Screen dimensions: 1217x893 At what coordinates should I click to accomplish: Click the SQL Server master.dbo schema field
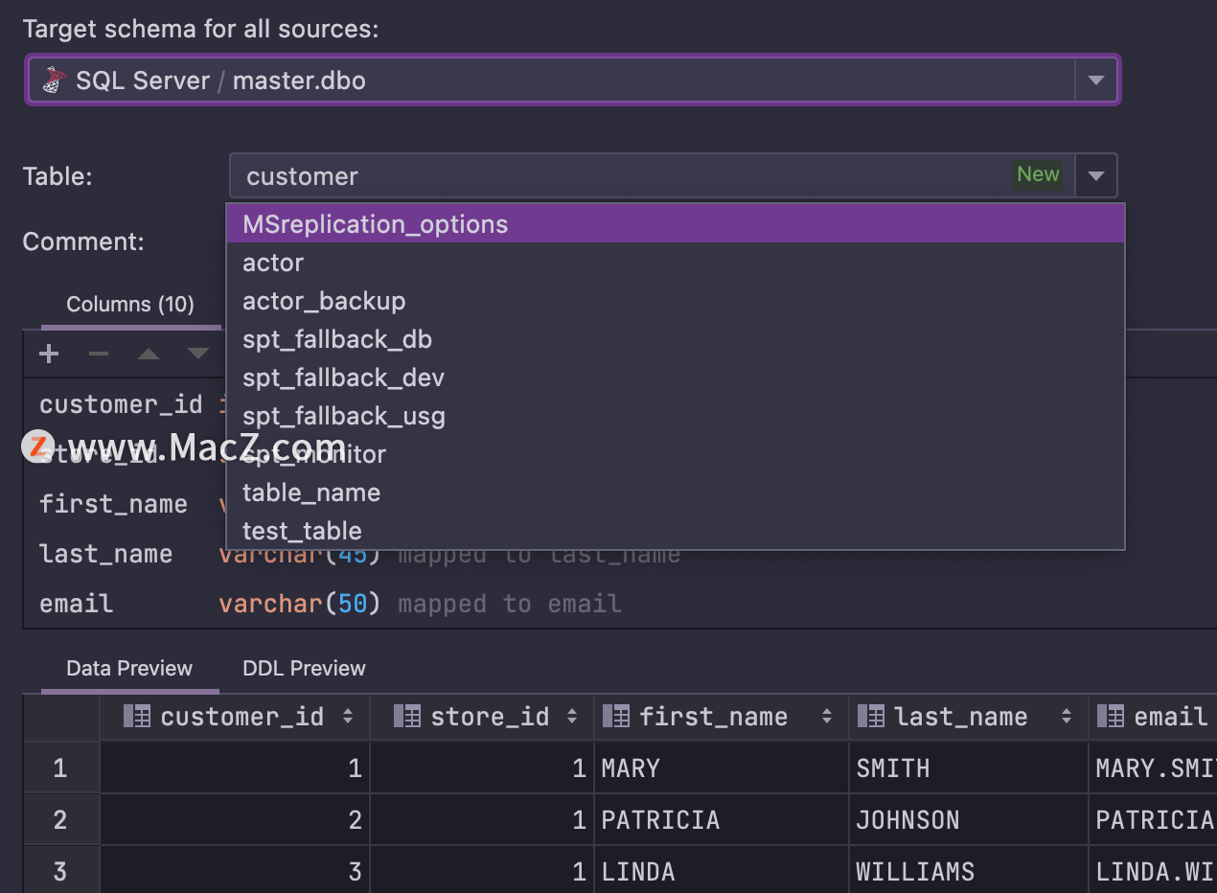tap(572, 80)
